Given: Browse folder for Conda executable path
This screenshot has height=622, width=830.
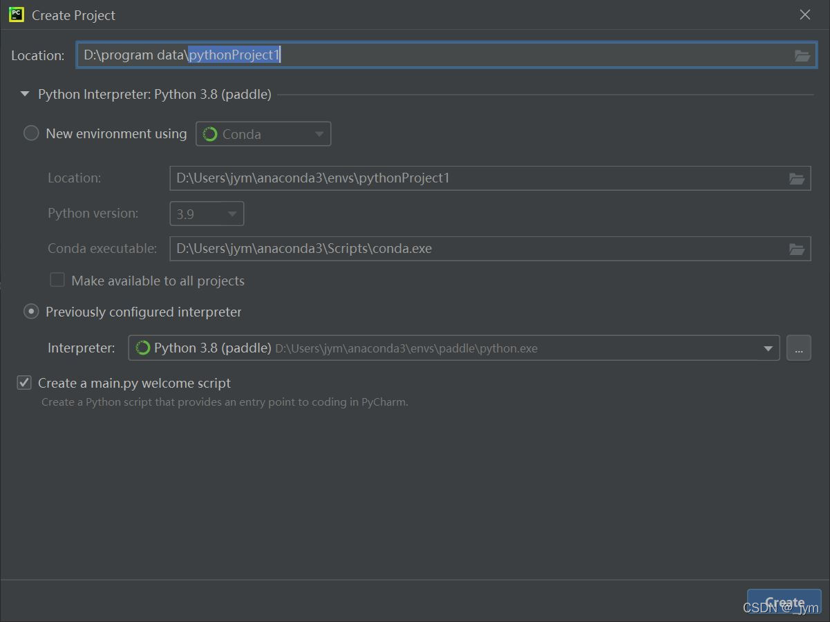Looking at the screenshot, I should coord(797,249).
